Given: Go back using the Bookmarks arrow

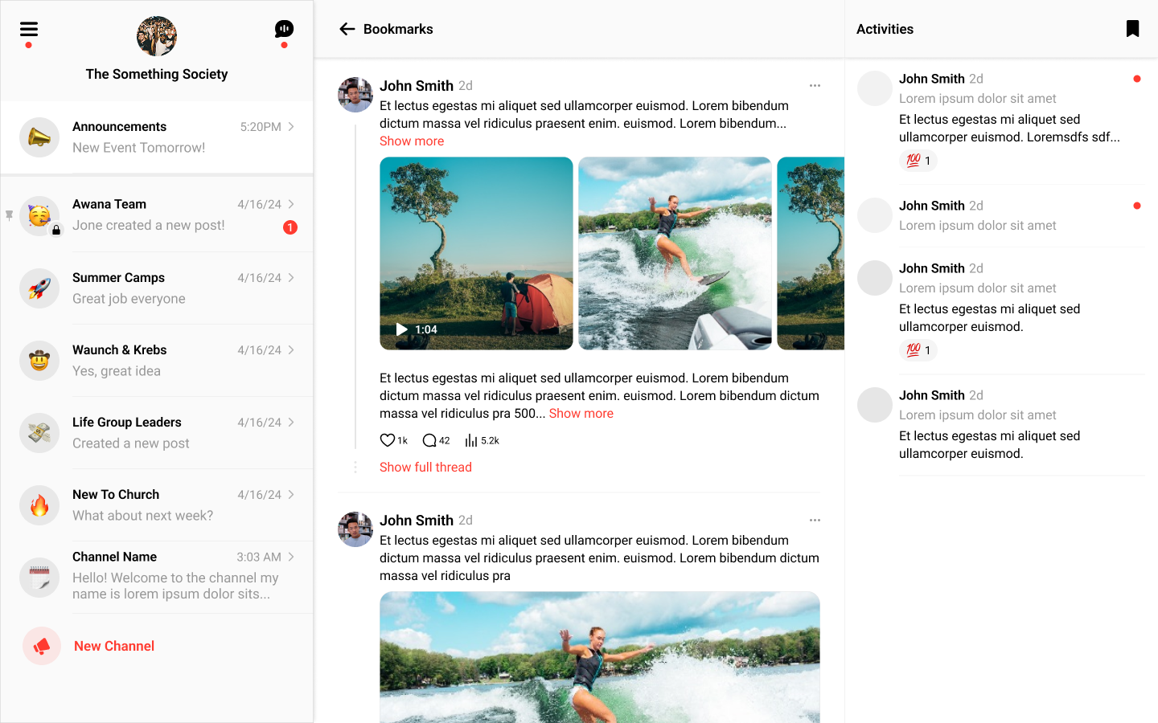Looking at the screenshot, I should [347, 30].
